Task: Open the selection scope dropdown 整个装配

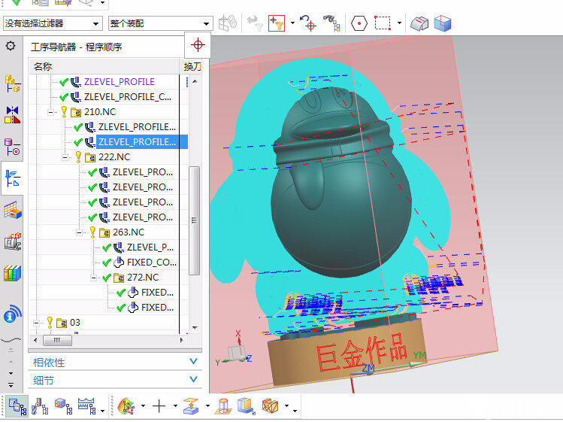Action: point(160,24)
